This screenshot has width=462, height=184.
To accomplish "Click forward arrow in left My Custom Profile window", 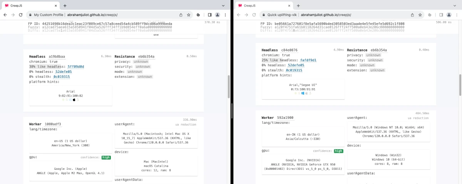I will coord(13,15).
